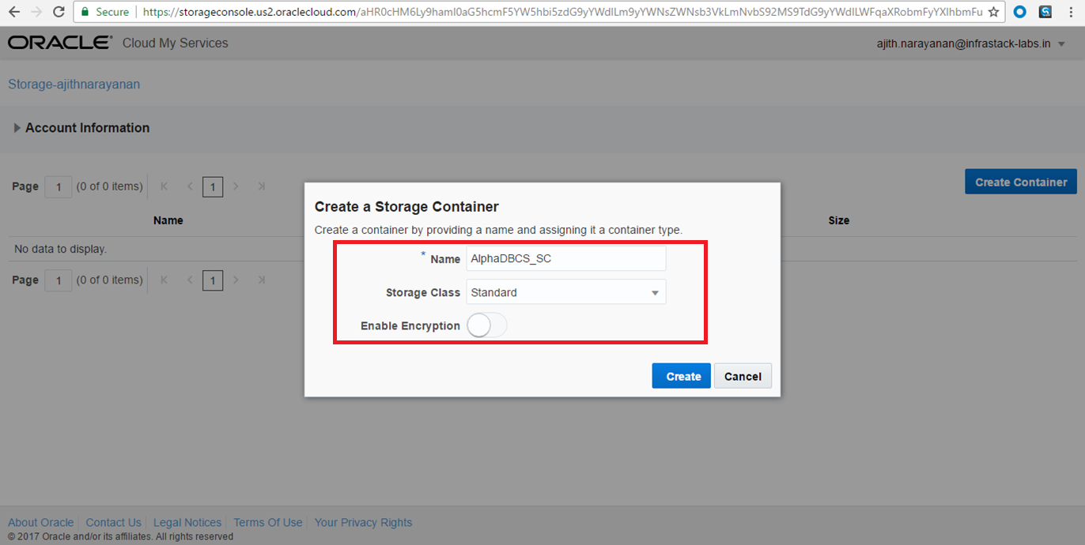Click bottom pager last-page icon

[x=261, y=280]
